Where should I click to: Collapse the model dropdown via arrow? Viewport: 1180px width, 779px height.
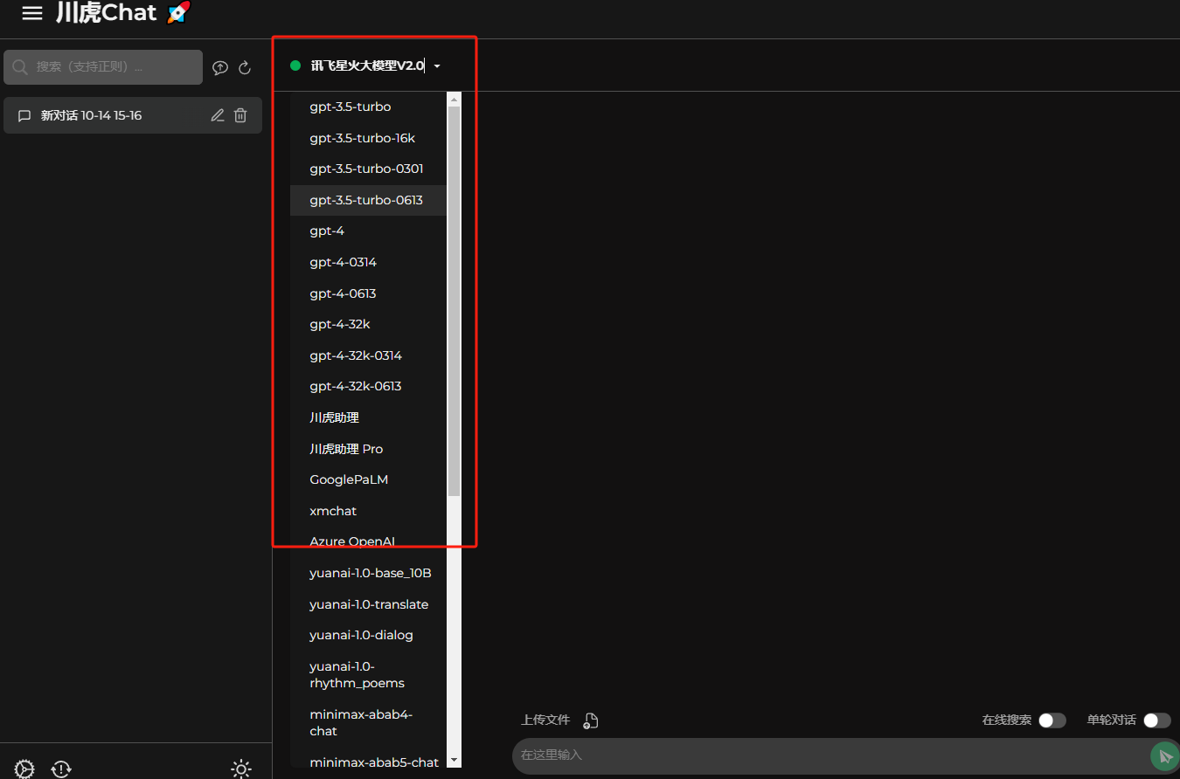coord(437,66)
